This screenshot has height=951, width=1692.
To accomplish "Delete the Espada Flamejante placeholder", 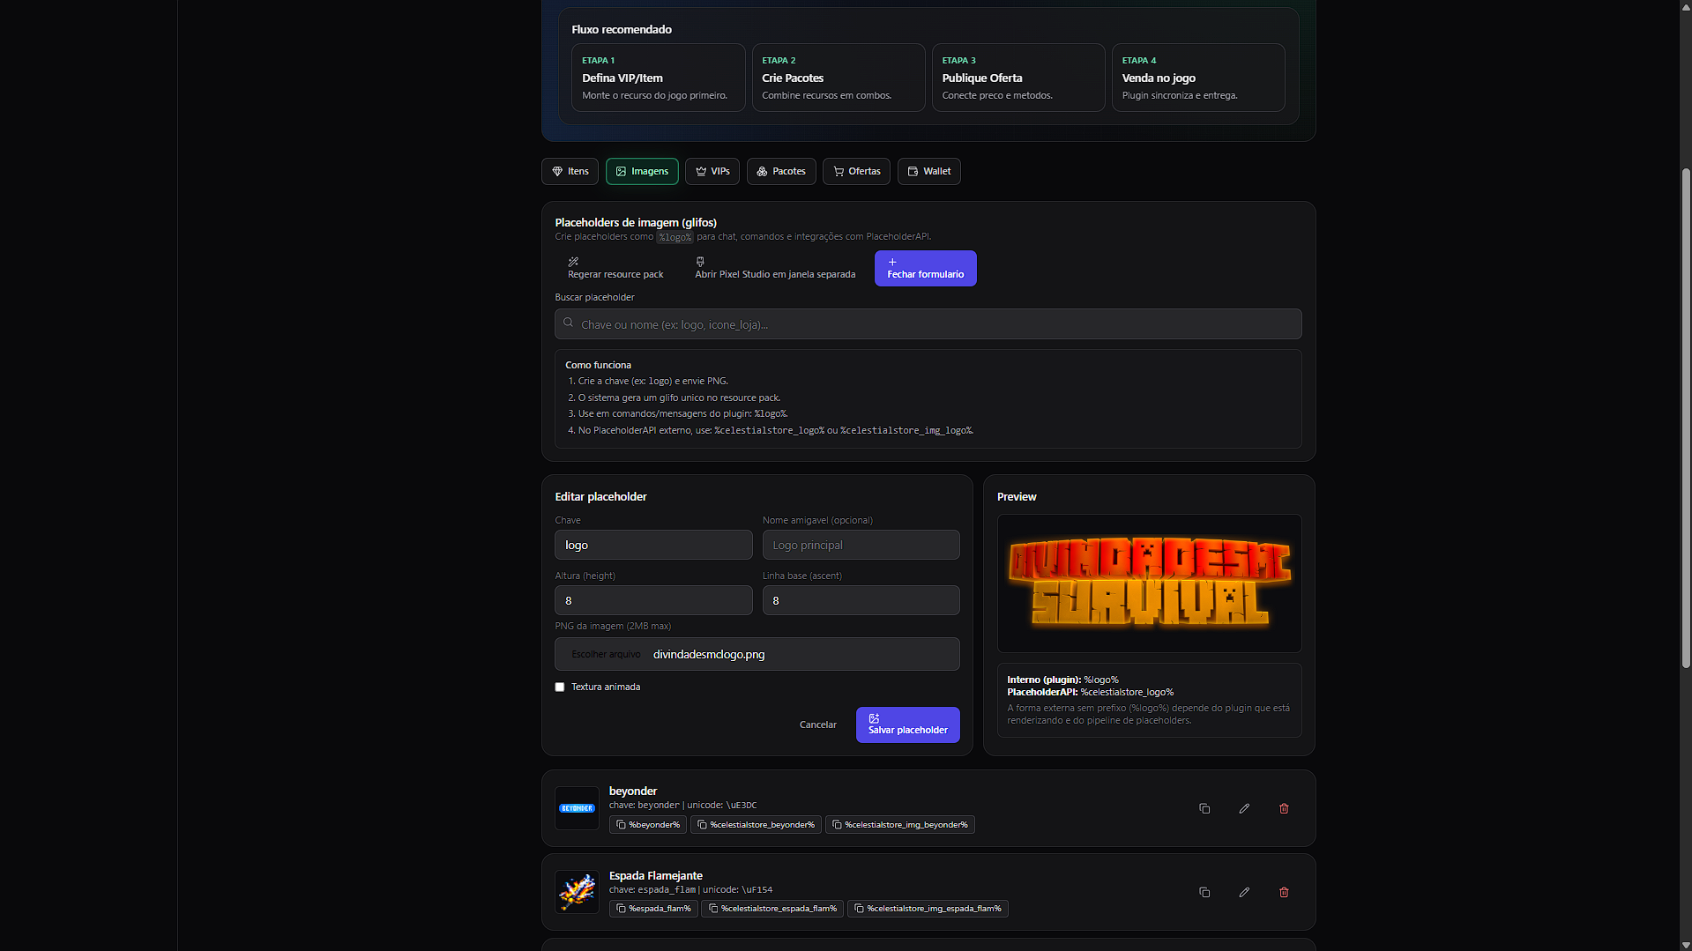I will pos(1283,892).
